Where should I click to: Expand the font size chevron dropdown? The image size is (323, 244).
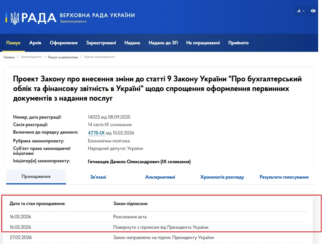coord(303,12)
